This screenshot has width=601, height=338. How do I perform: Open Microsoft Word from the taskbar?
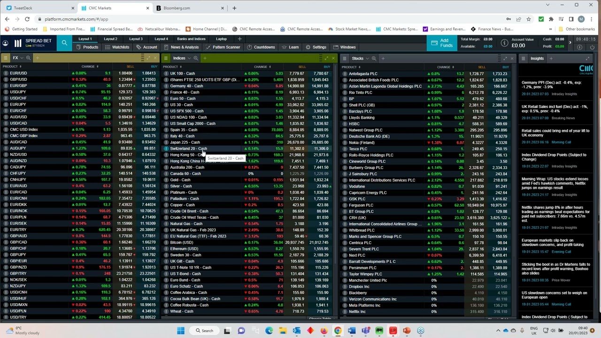[x=352, y=330]
